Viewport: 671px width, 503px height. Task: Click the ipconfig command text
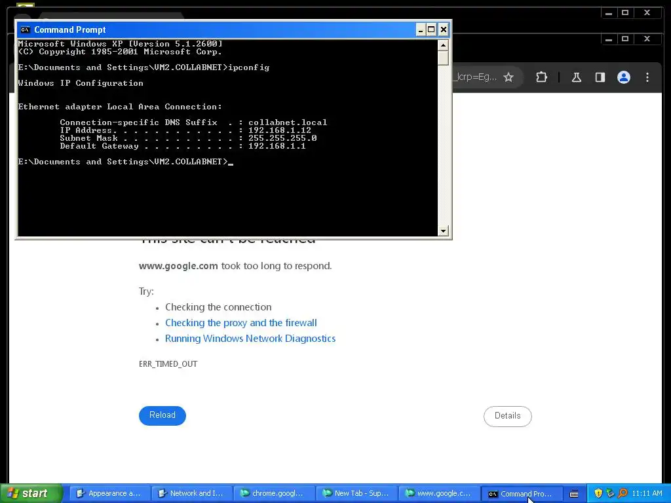(248, 67)
